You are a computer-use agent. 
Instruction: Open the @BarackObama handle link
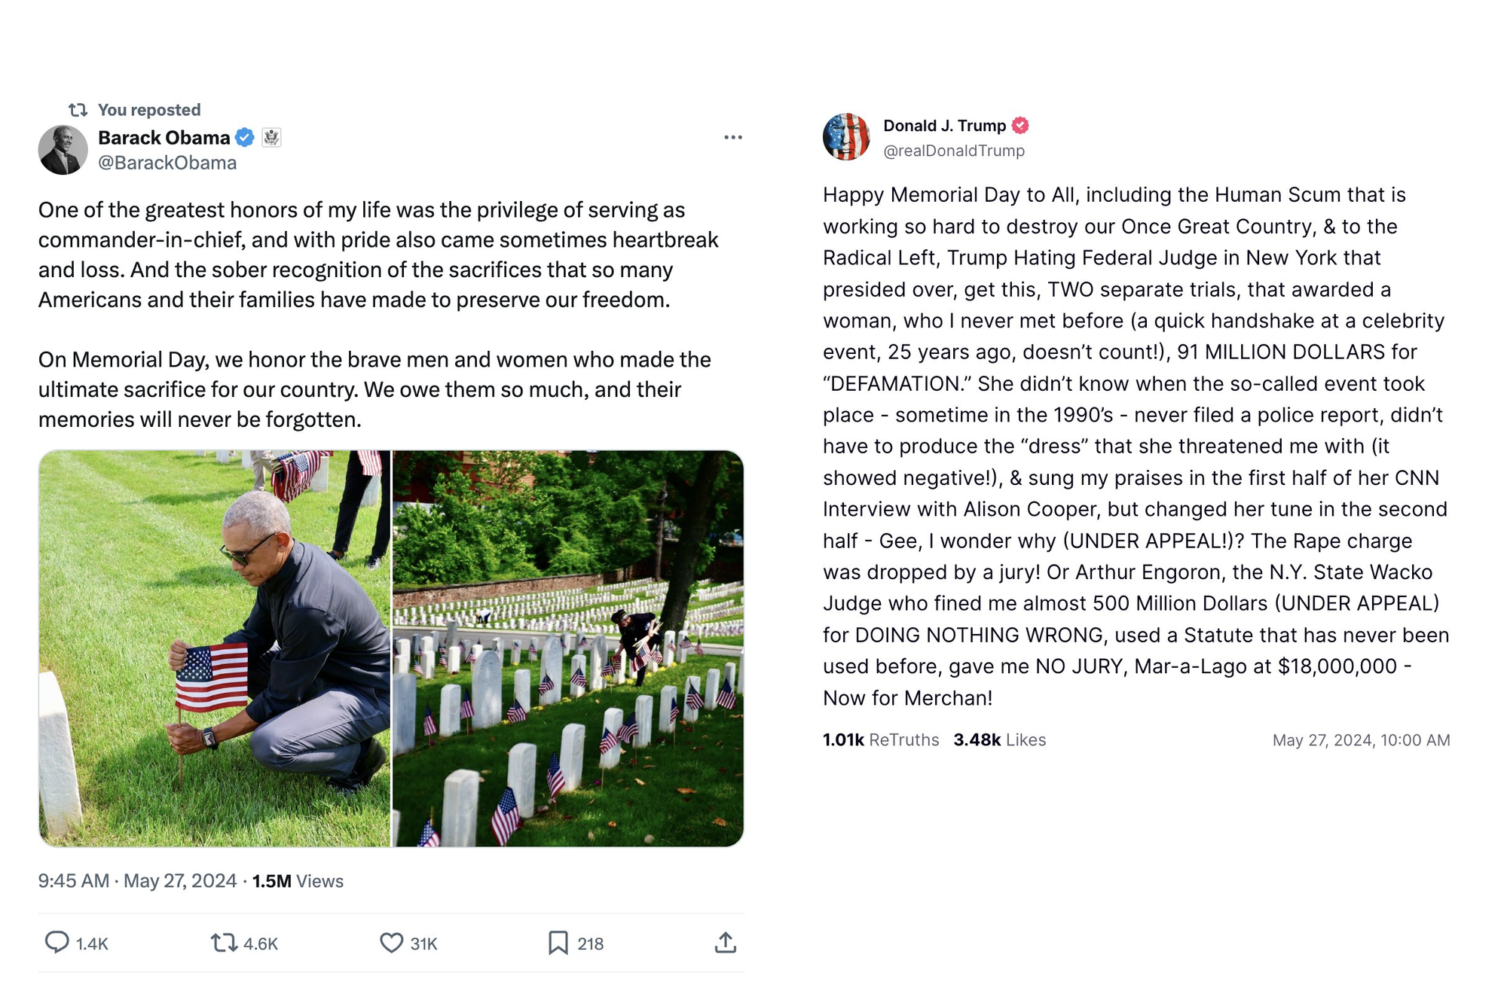[167, 163]
